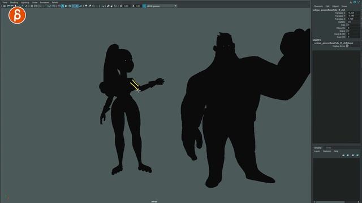Toggle the Use All Lights icon
Image resolution: width=362 pixels, height=203 pixels.
pyautogui.click(x=77, y=6)
